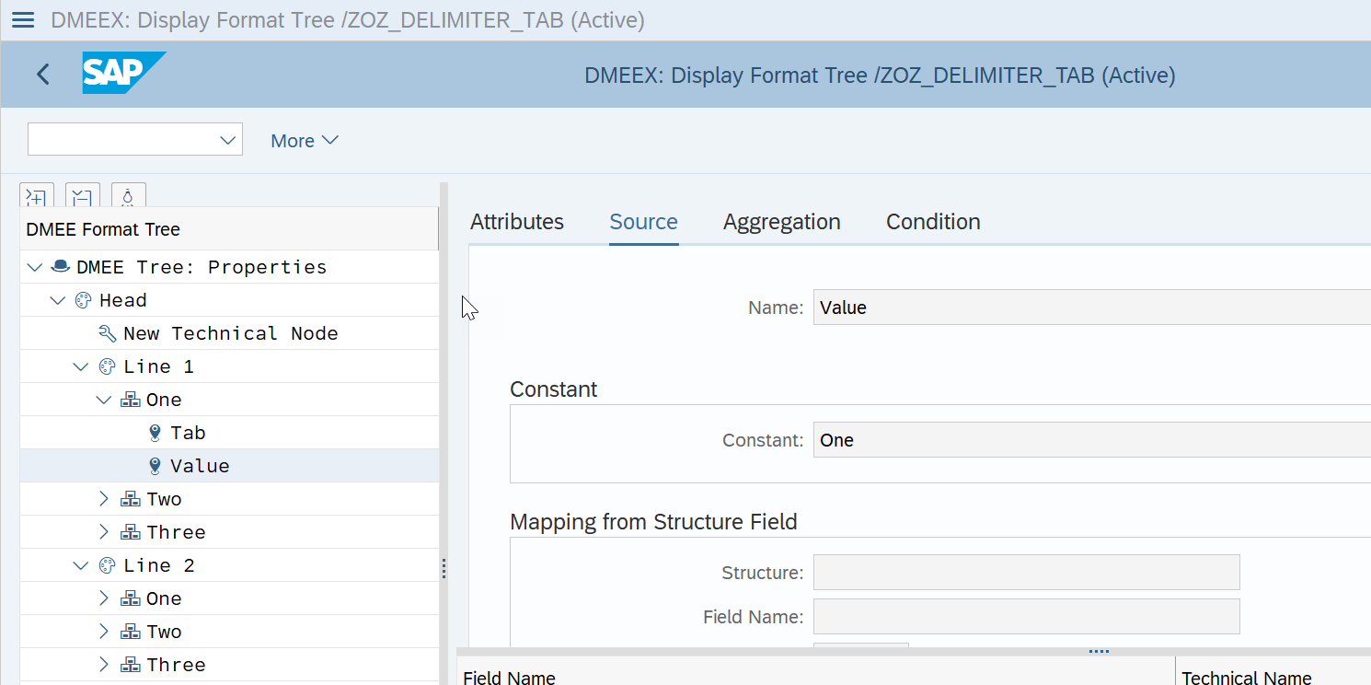Open the More menu

(305, 141)
